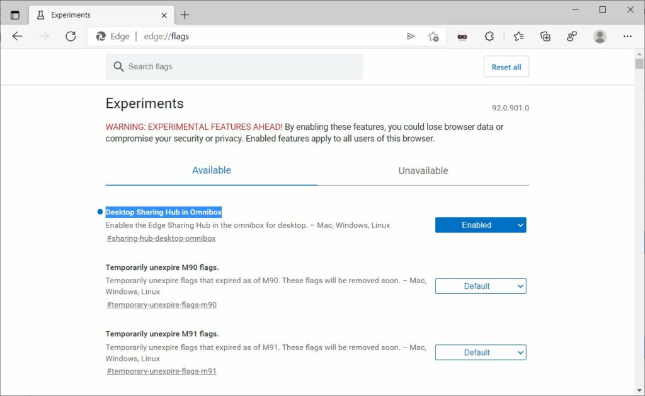This screenshot has height=396, width=645.
Task: Maximize the Edge window
Action: (x=603, y=9)
